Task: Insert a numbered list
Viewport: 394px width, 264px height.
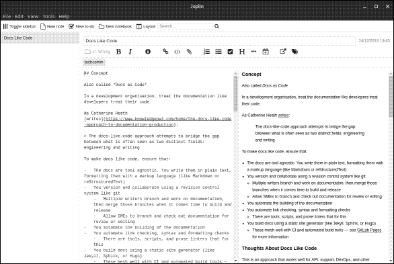Action: (x=206, y=52)
